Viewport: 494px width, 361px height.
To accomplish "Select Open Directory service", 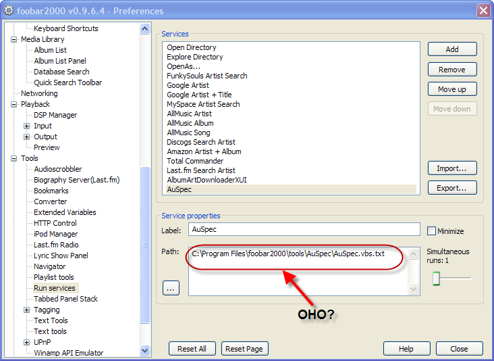I will click(x=192, y=47).
